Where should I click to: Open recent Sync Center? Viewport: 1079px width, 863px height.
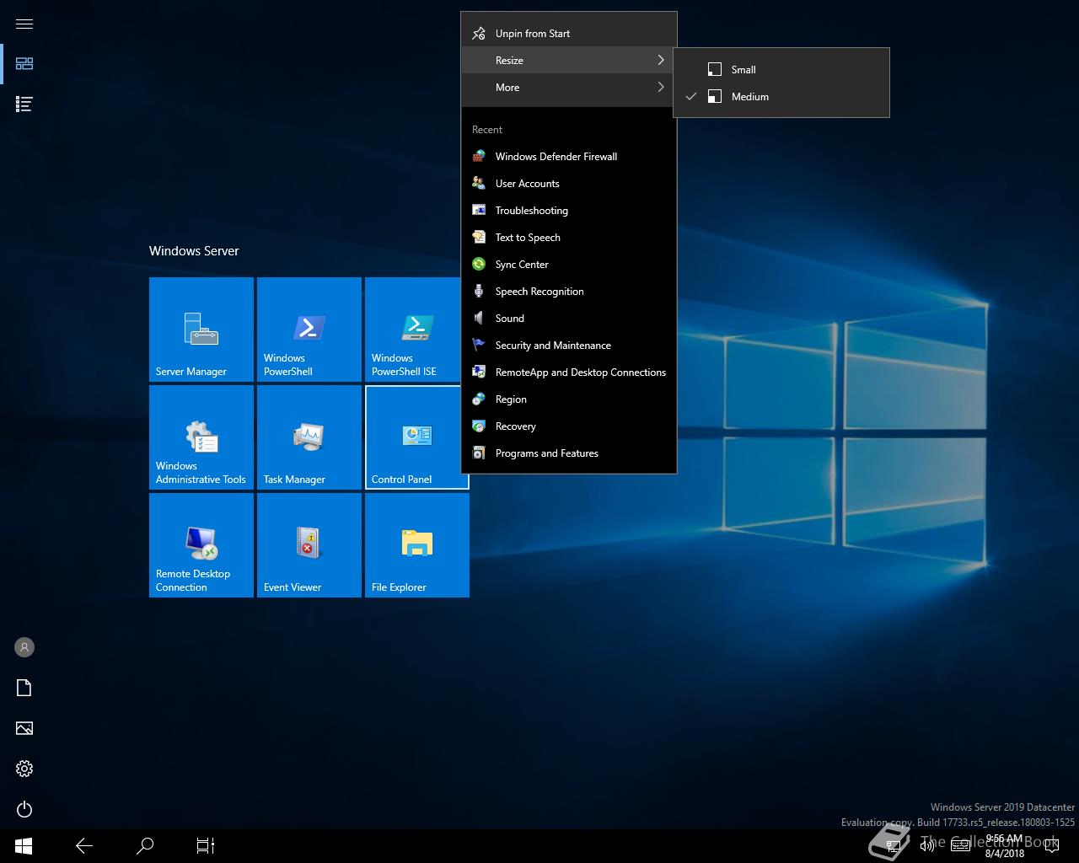pos(569,265)
